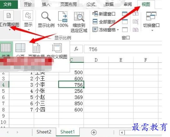Select column E header
Screen dimensions: 170x137
click(x=121, y=60)
